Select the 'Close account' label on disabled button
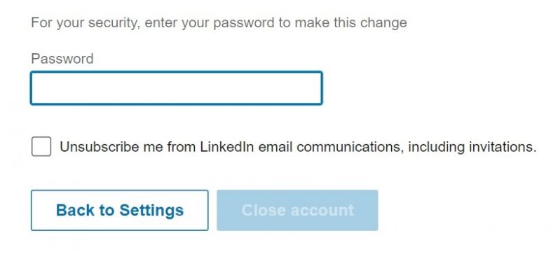This screenshot has width=558, height=254. tap(297, 211)
